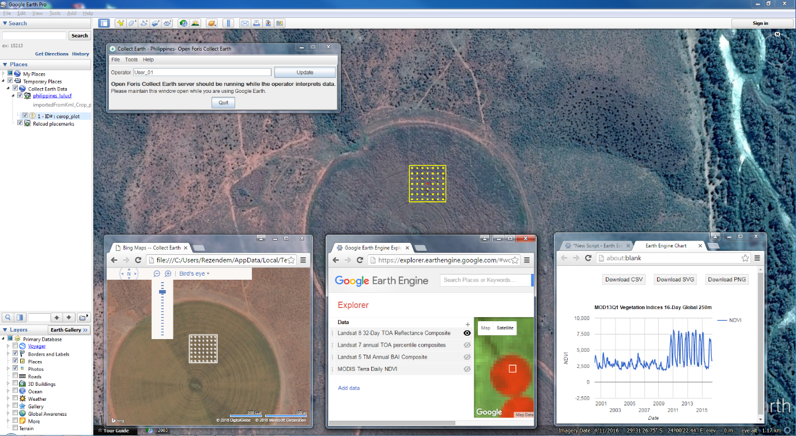Click the Download CSV button
The width and height of the screenshot is (796, 436).
(x=624, y=280)
